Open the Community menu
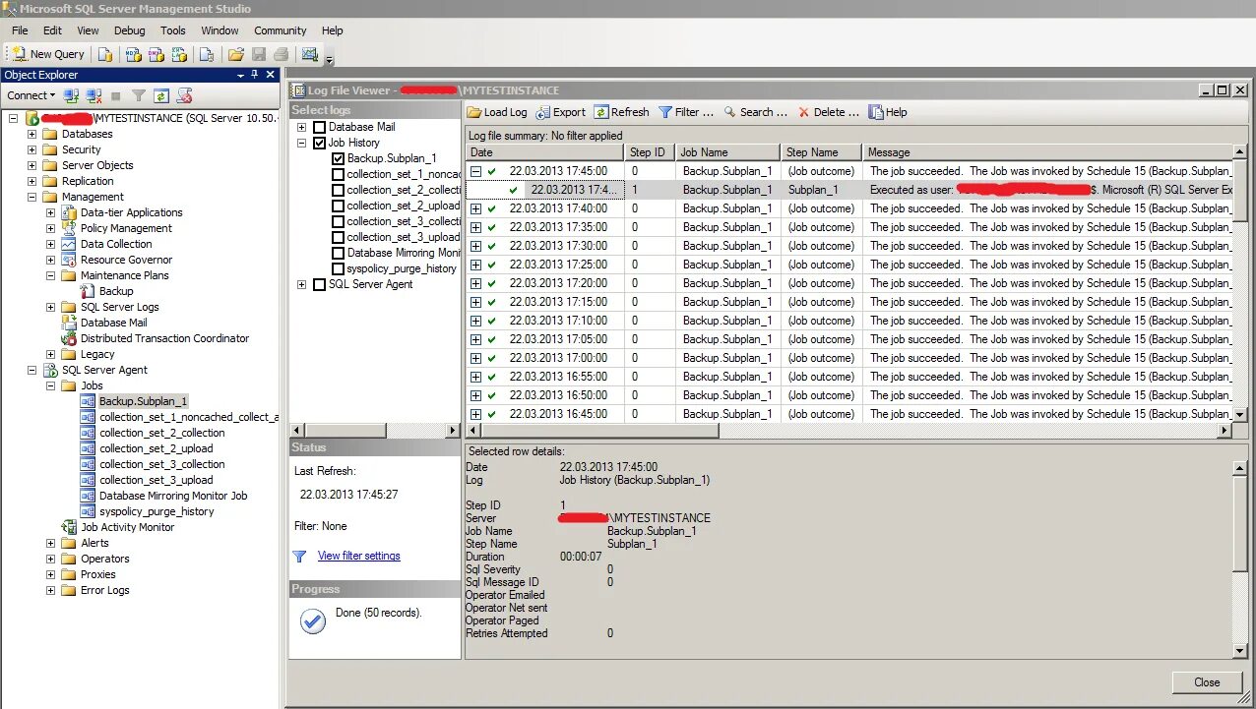Screen dimensions: 1256x709 pos(281,30)
